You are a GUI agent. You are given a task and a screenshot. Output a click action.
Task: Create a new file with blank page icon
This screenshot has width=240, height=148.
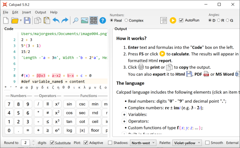(6, 20)
